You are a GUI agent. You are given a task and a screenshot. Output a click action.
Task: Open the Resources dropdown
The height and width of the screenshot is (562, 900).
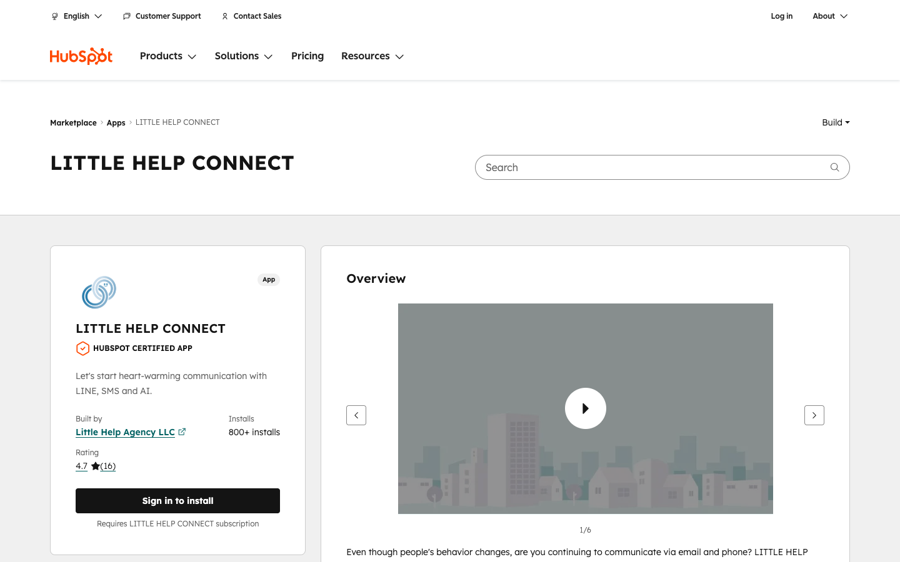click(x=372, y=56)
